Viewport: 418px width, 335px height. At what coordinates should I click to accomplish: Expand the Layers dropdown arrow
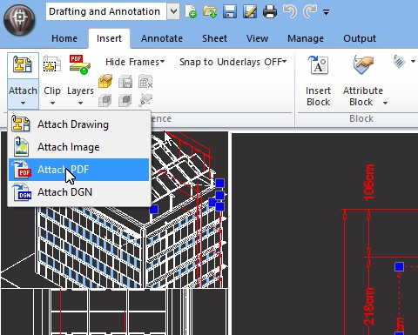pos(80,103)
